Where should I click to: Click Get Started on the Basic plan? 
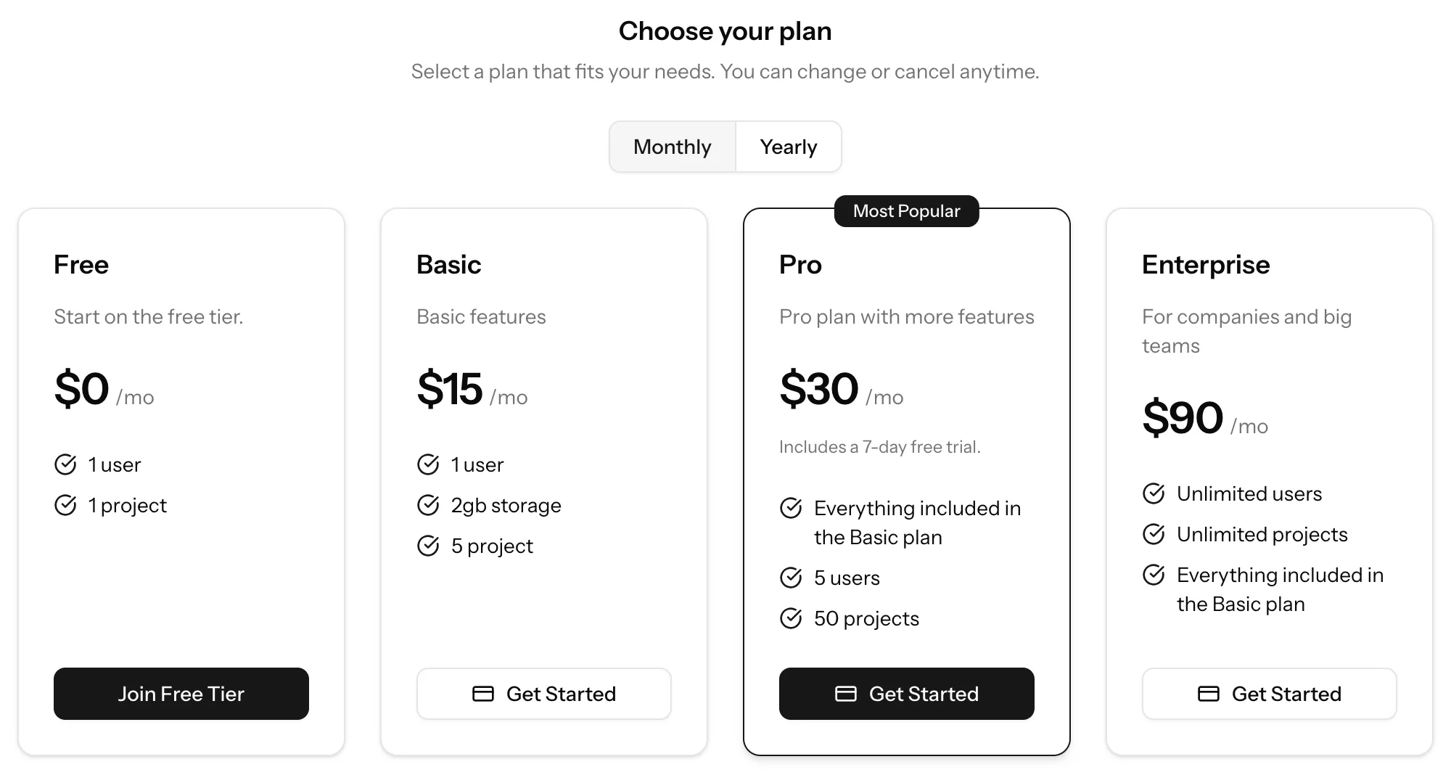(x=543, y=694)
